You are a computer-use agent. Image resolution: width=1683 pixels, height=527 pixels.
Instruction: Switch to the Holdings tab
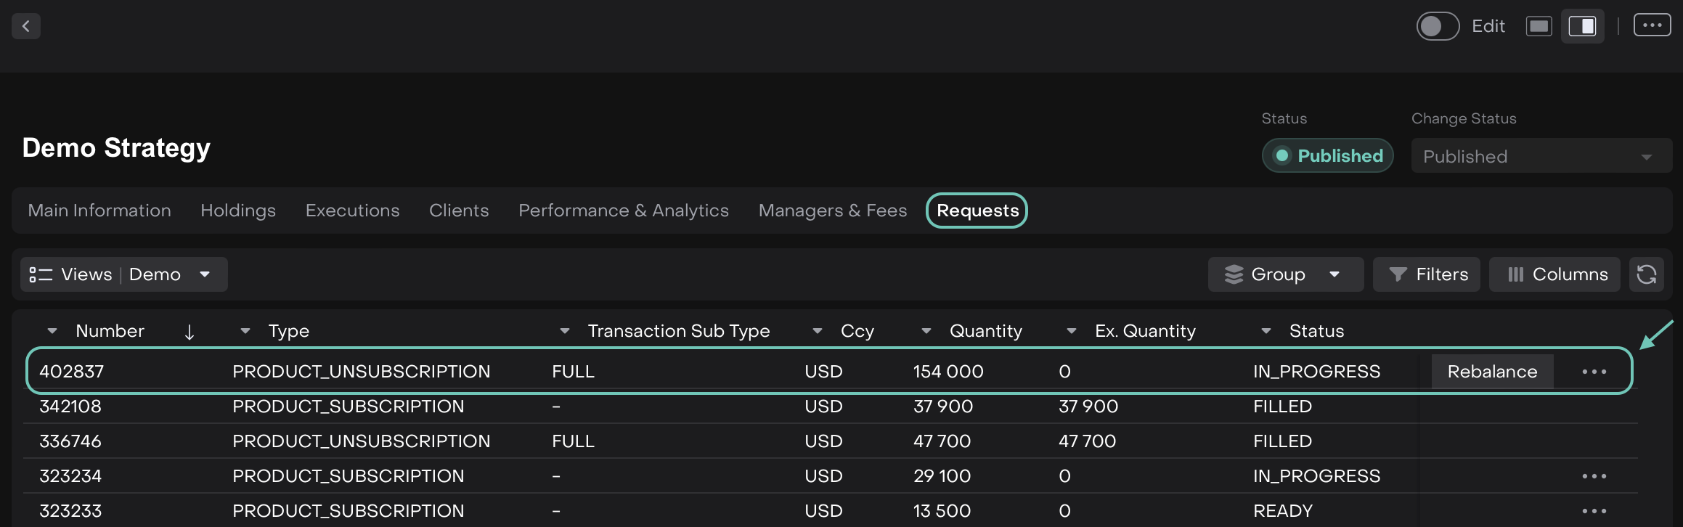click(x=238, y=211)
